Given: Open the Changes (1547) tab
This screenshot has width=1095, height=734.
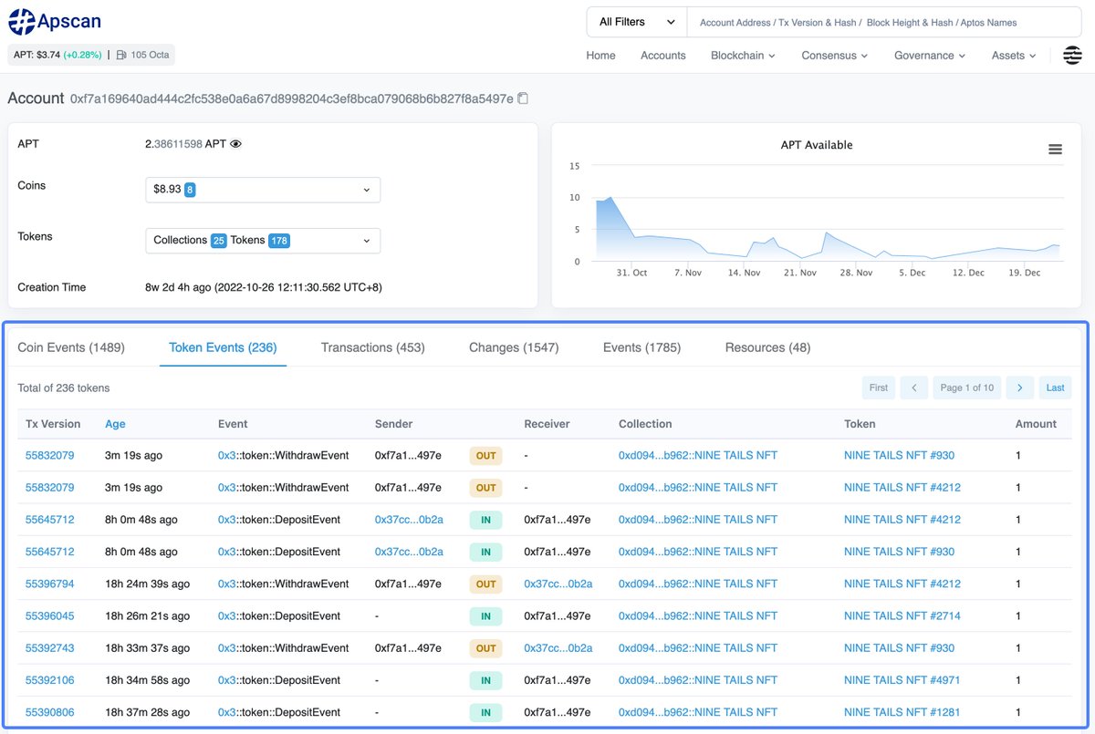Looking at the screenshot, I should (514, 347).
